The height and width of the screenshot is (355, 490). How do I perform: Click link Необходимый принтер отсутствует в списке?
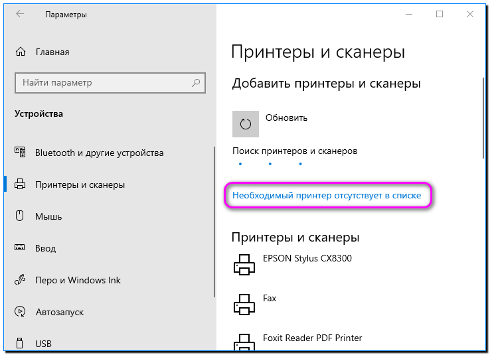tap(327, 196)
